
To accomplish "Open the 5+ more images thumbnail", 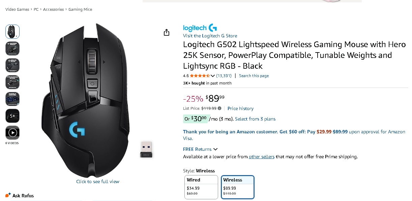I will [x=12, y=116].
